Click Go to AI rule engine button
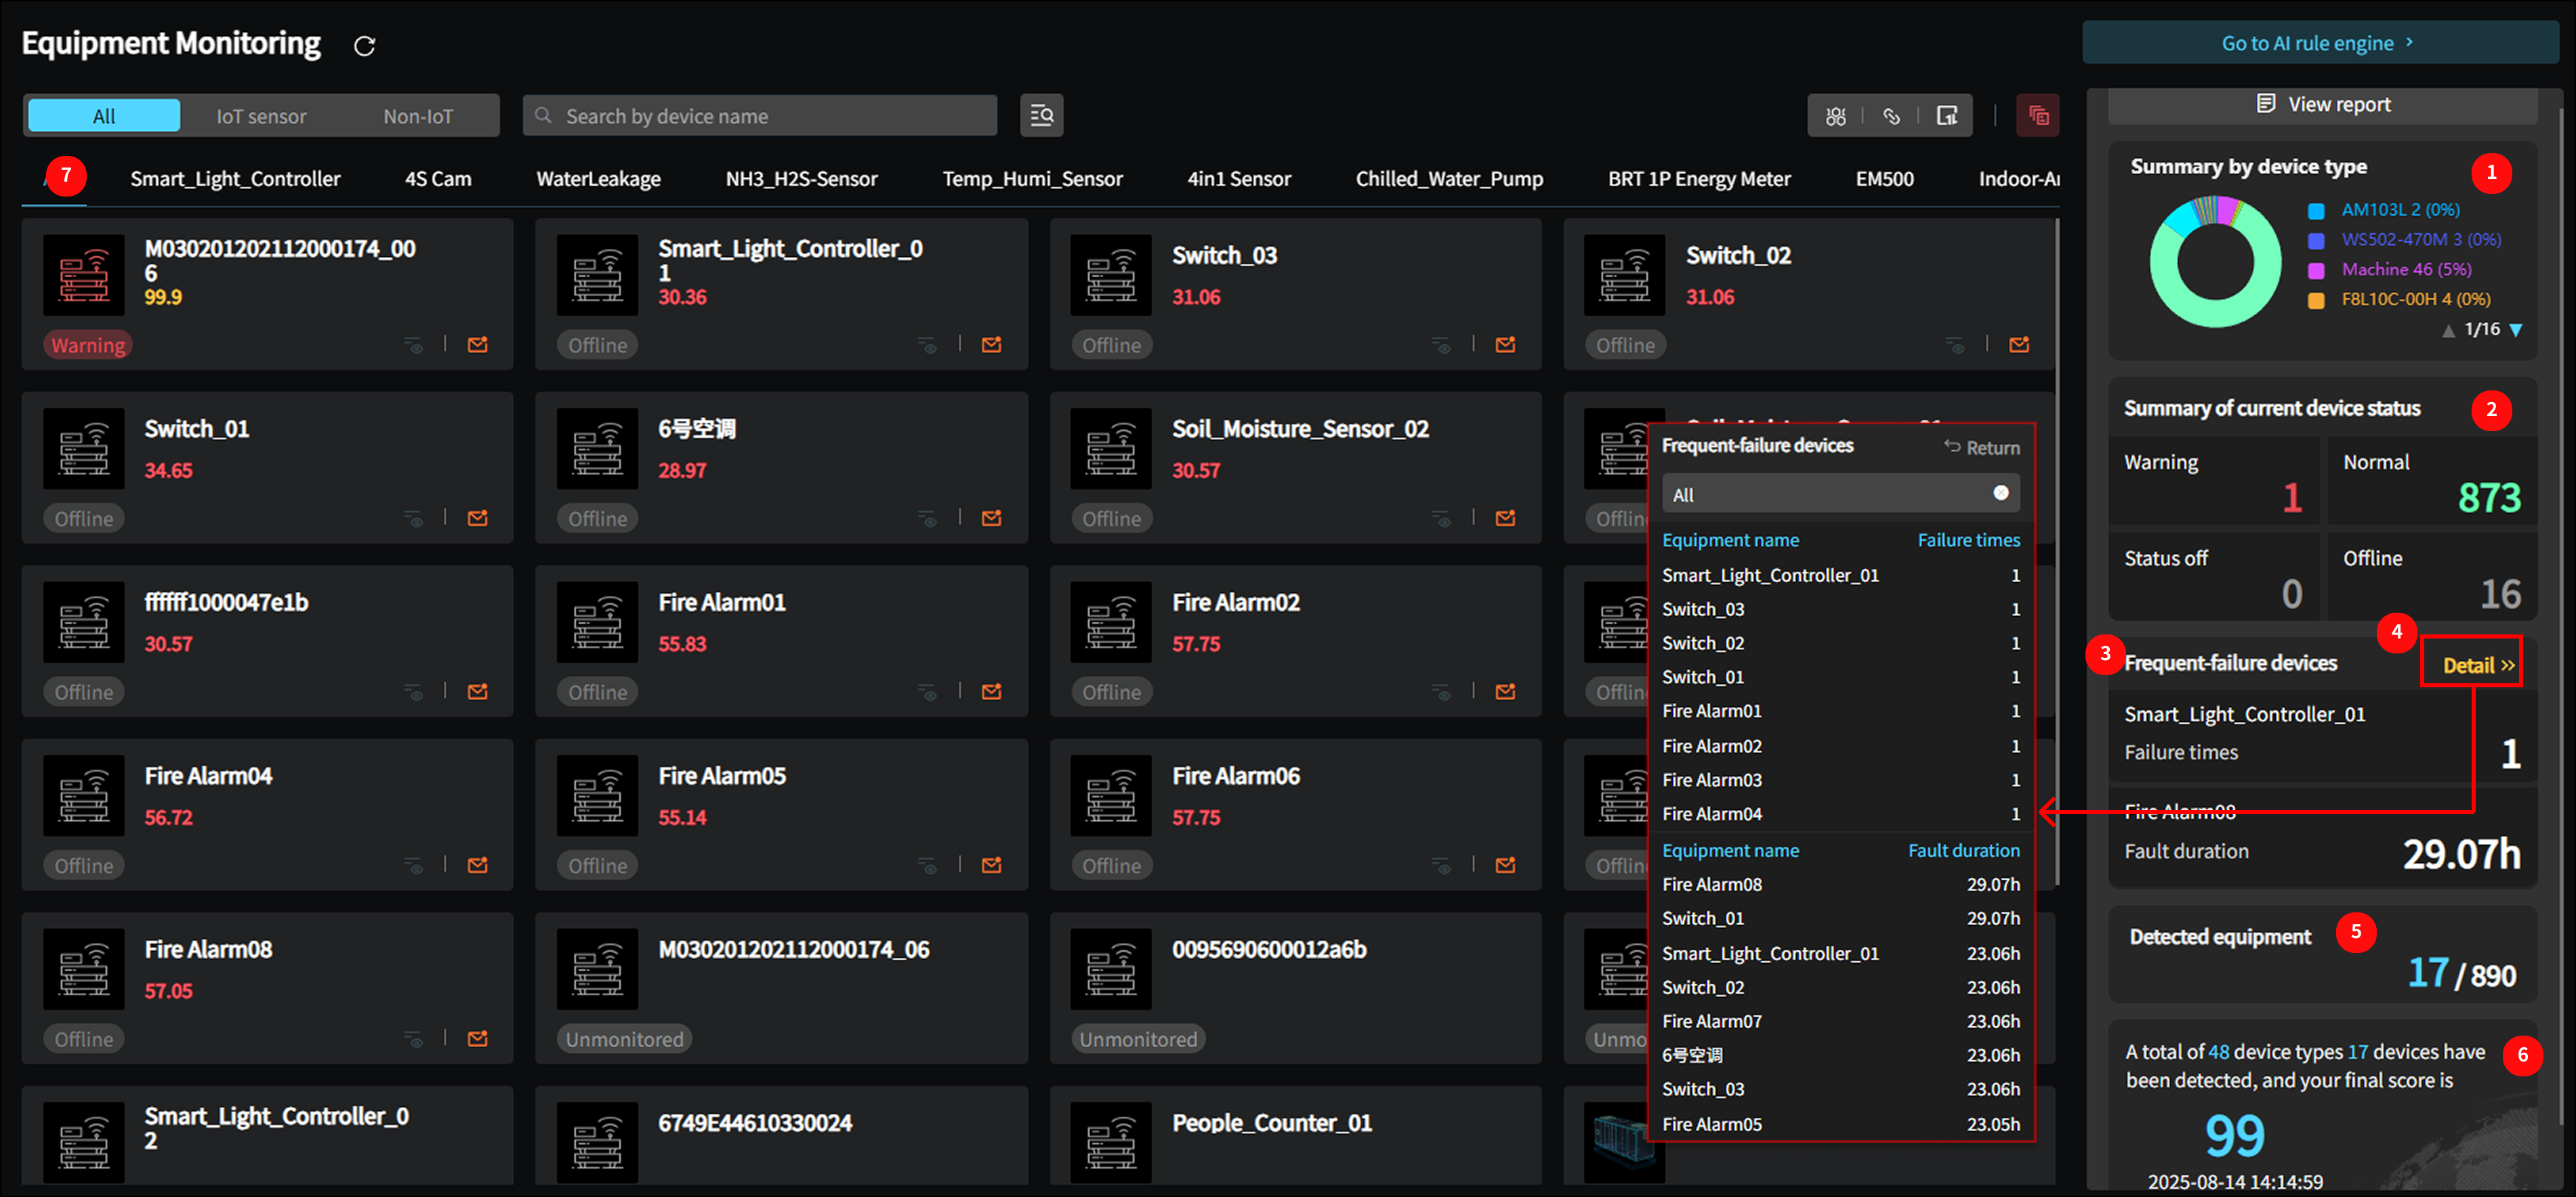2576x1197 pixels. click(2318, 43)
